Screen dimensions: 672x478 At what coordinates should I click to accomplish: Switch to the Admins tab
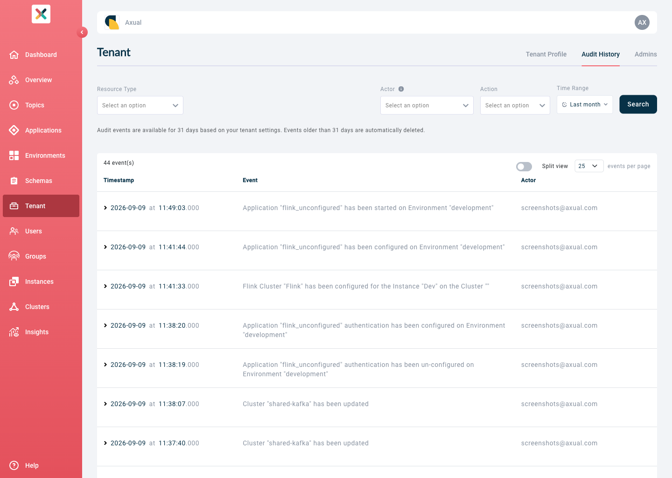pos(646,54)
